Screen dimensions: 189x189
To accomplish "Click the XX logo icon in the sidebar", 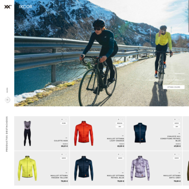I will [8, 7].
